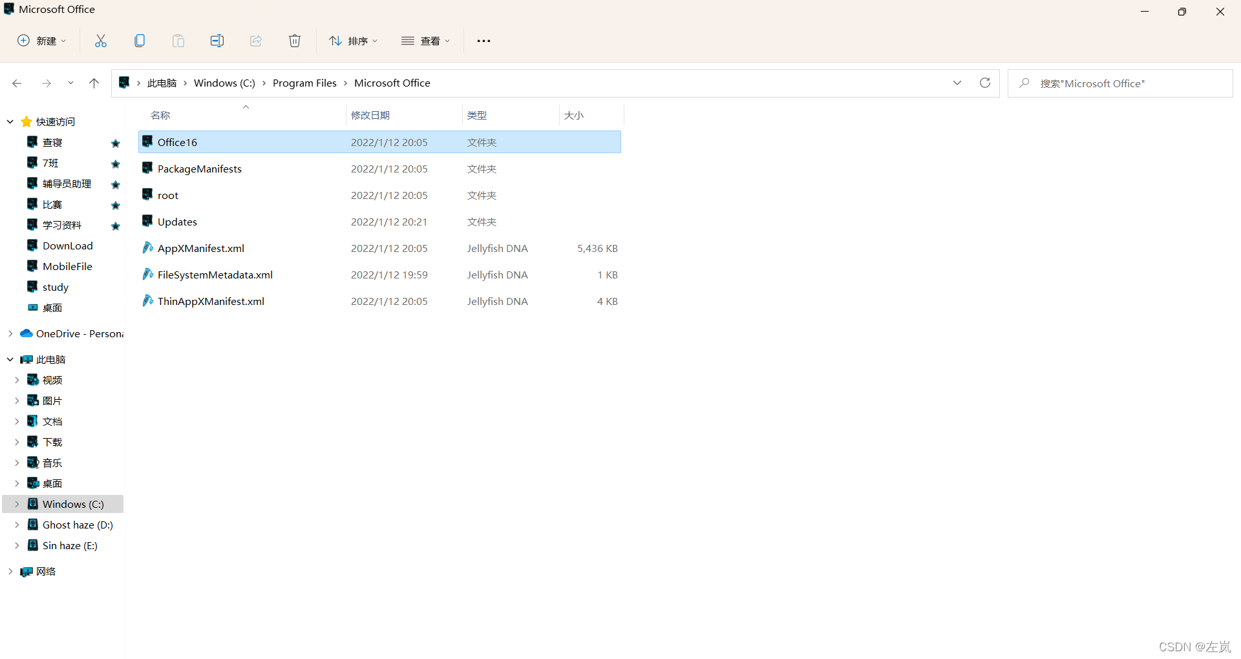The image size is (1241, 659).
Task: Click the refresh icon beside address bar
Action: click(985, 83)
